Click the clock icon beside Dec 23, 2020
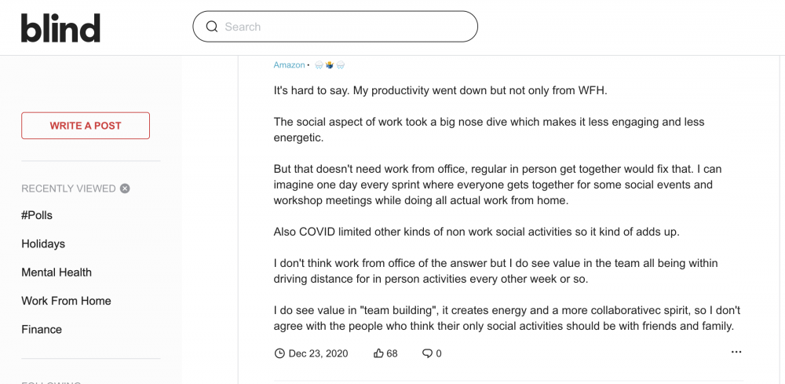The height and width of the screenshot is (384, 785). (x=279, y=353)
